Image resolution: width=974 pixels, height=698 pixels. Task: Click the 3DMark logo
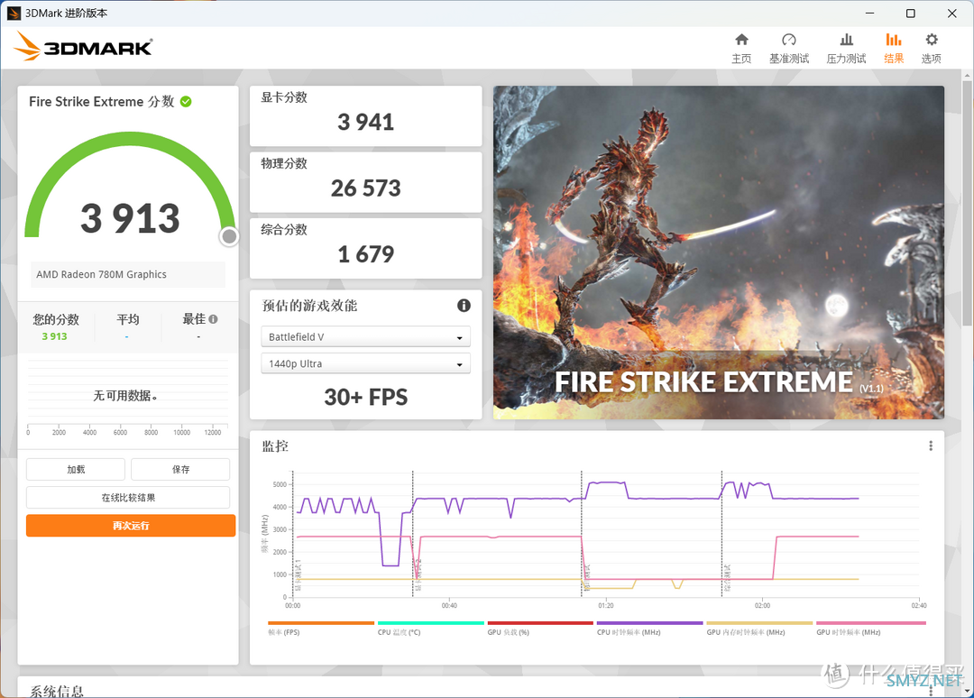[x=83, y=47]
